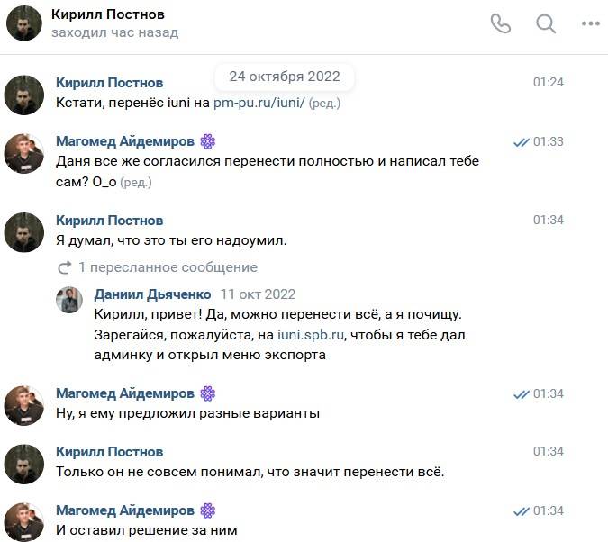This screenshot has height=542, width=608.
Task: Click the purple flower badge next to Магомед Айдемиров at 01:33
Action: point(208,141)
